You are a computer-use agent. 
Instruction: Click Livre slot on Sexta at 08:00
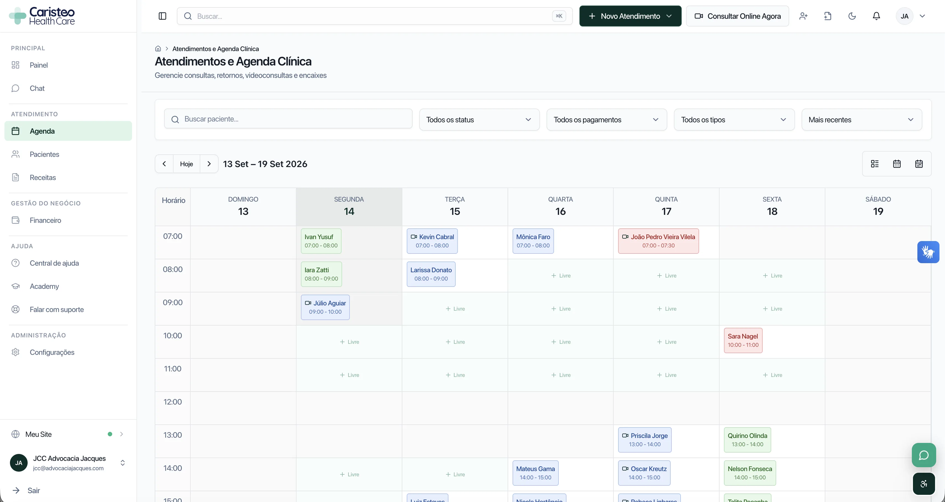pyautogui.click(x=772, y=276)
